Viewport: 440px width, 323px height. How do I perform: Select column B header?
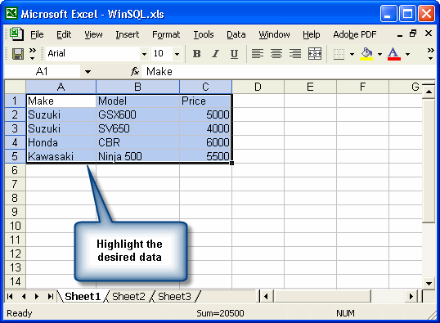137,87
